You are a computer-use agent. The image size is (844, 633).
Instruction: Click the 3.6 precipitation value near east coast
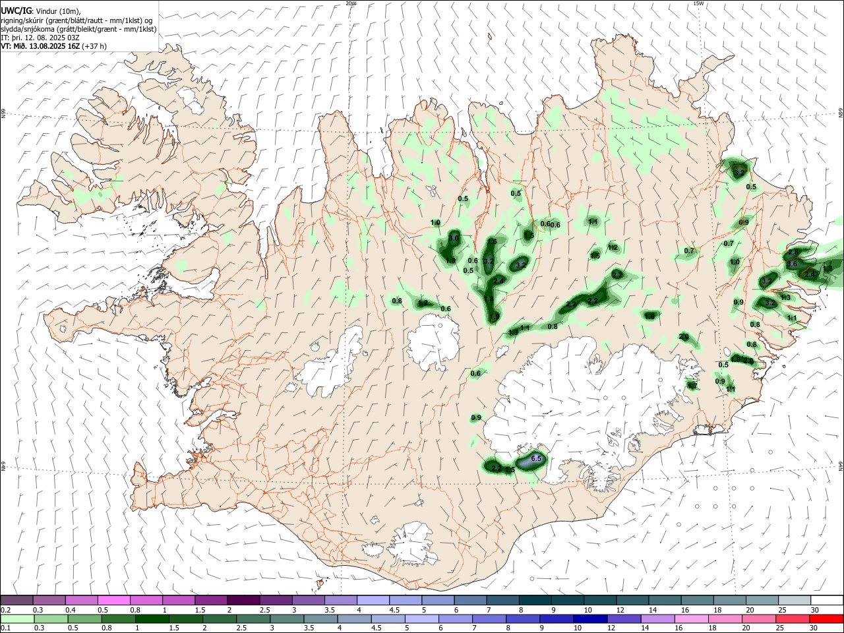point(792,264)
